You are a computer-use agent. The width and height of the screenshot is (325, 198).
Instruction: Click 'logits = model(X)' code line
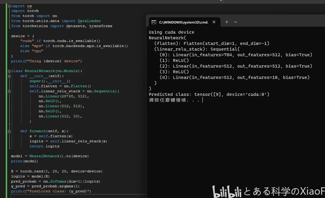click(30, 176)
